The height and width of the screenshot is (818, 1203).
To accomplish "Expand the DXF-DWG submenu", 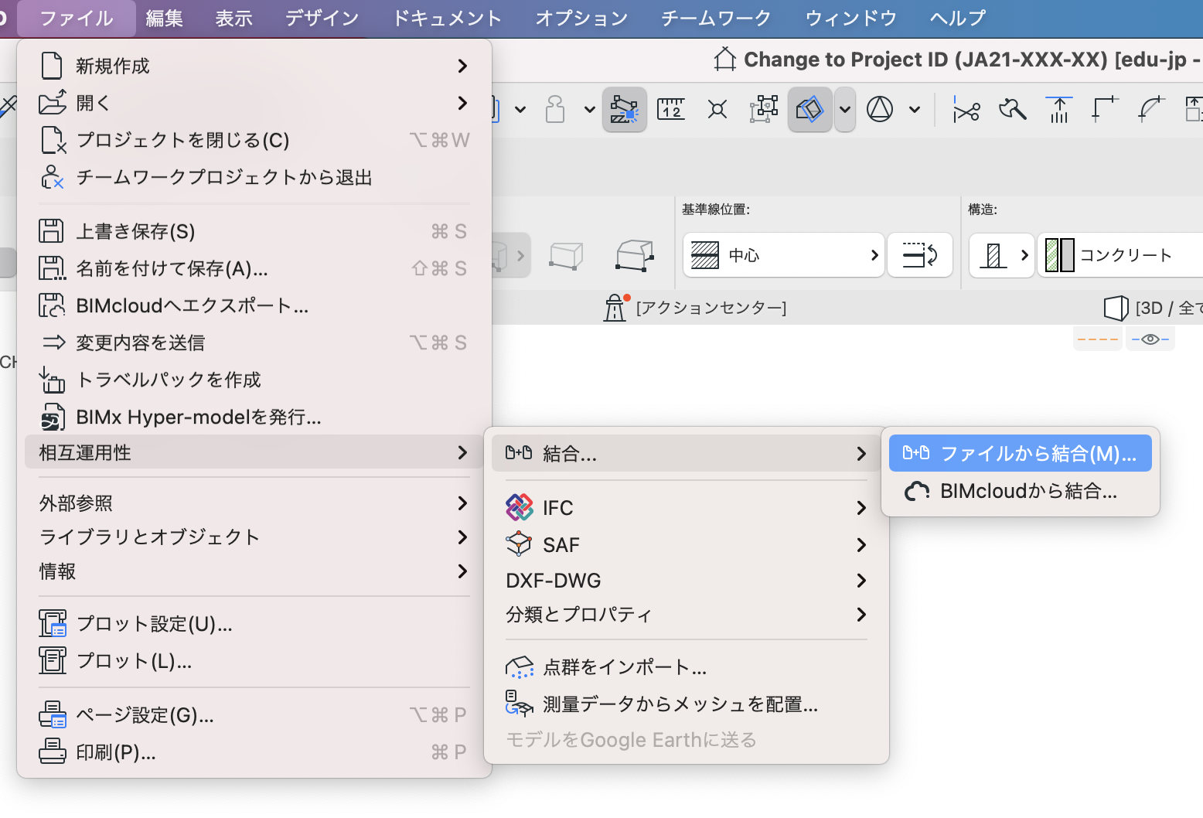I will [686, 581].
